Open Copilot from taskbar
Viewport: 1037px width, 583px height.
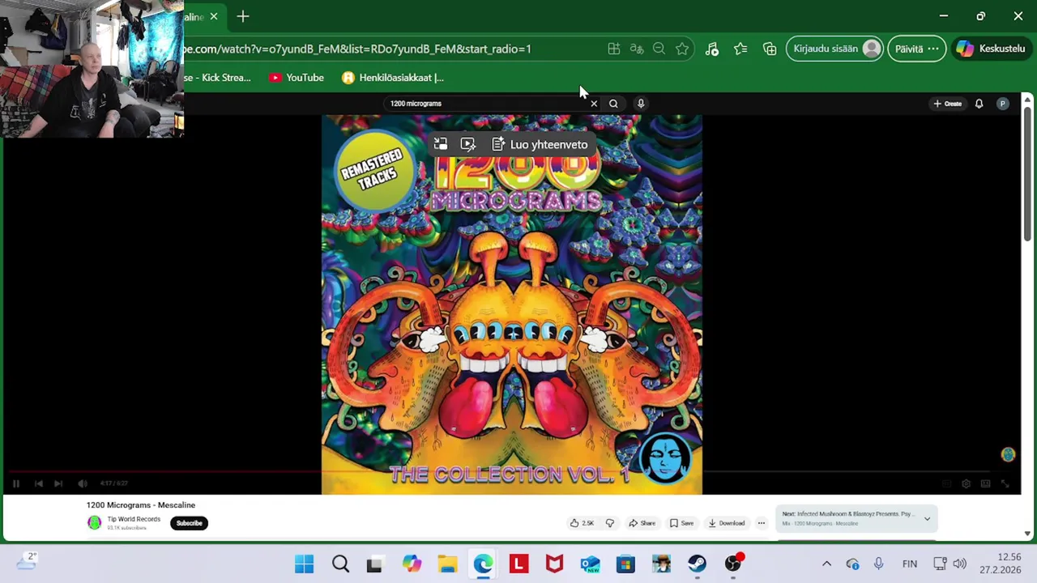click(412, 564)
